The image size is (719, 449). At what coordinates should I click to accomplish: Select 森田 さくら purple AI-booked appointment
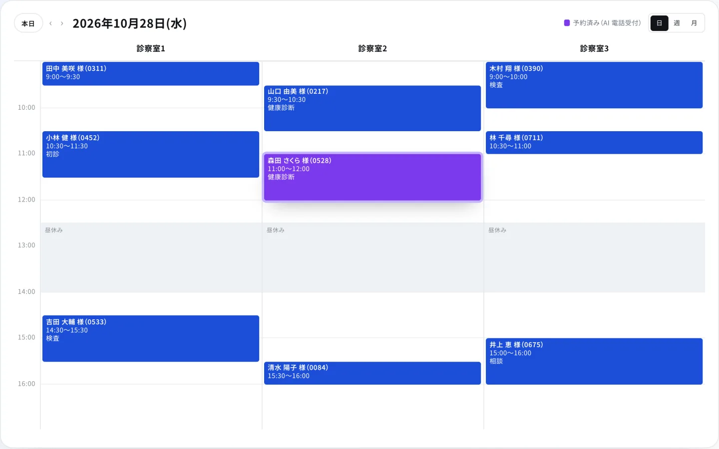coord(372,177)
